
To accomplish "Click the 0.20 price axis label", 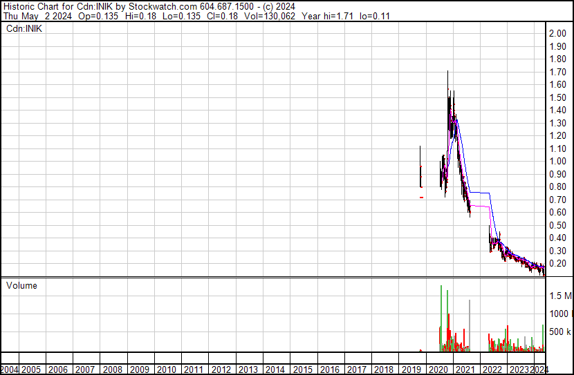I will pyautogui.click(x=557, y=264).
